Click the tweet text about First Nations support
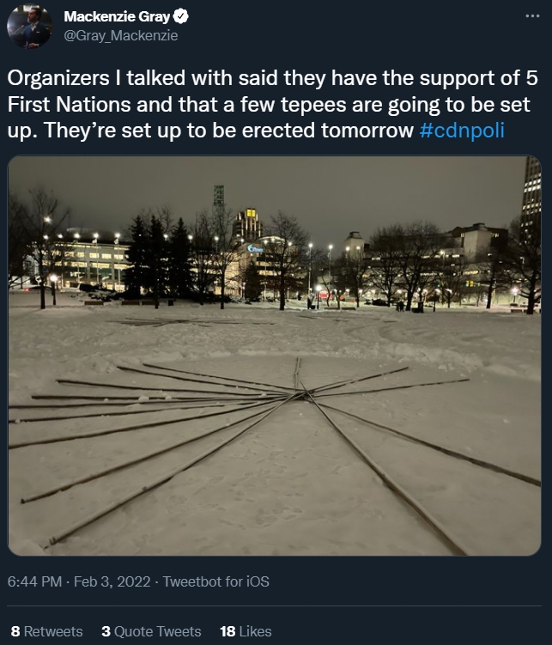The image size is (552, 645). tap(272, 105)
